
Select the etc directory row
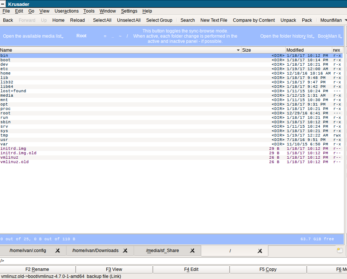171,69
